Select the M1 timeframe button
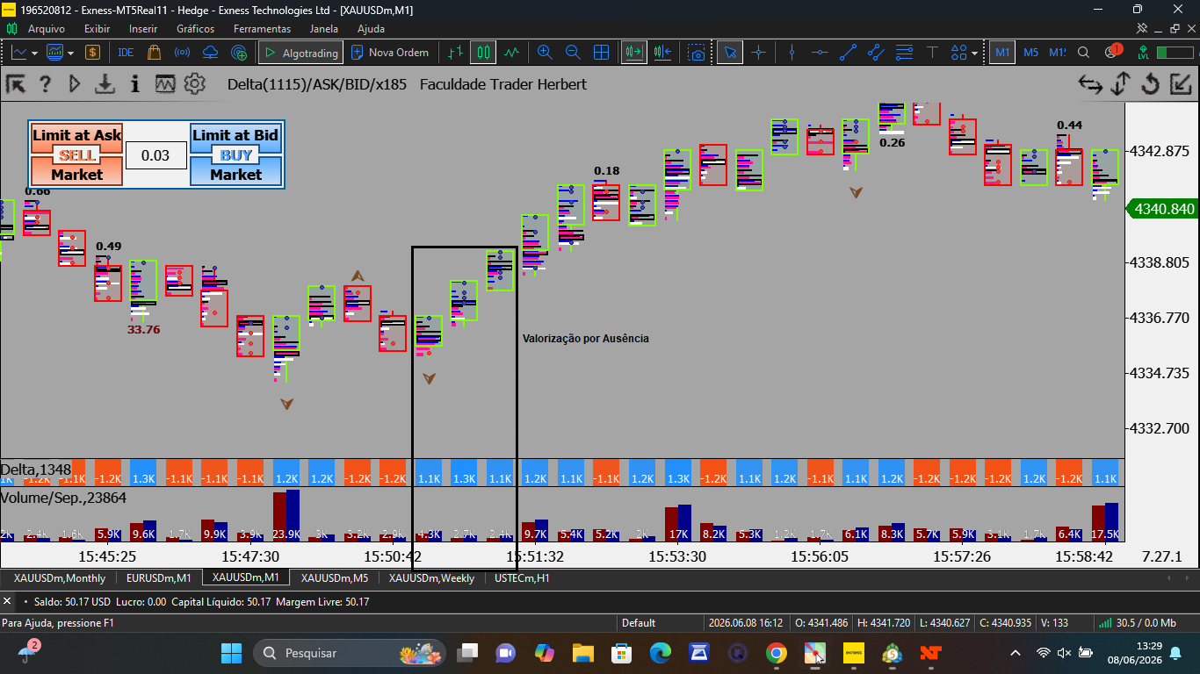 coord(1002,53)
